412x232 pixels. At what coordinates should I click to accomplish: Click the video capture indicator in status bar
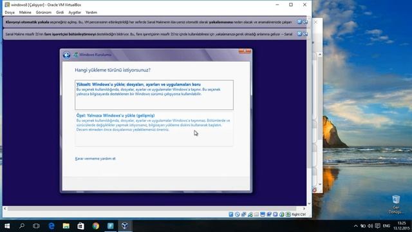(x=269, y=215)
